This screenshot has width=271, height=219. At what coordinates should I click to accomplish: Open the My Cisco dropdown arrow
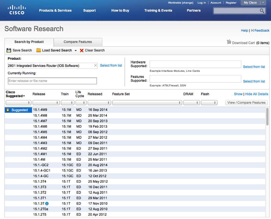coord(263,3)
